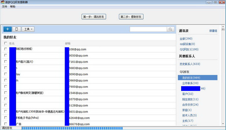
Task: Toggle the select-all checkbox beside 姓名
Action: point(6,43)
